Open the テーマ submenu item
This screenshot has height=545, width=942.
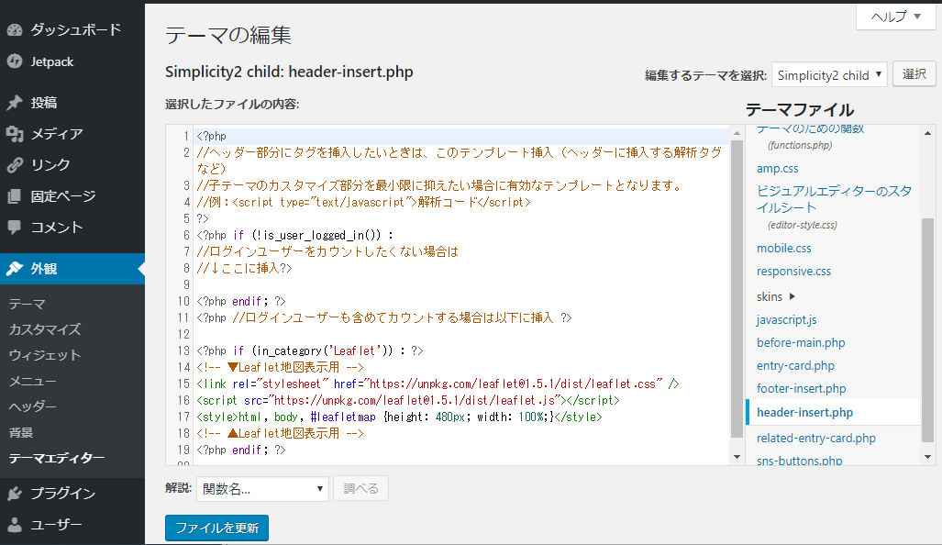[27, 304]
